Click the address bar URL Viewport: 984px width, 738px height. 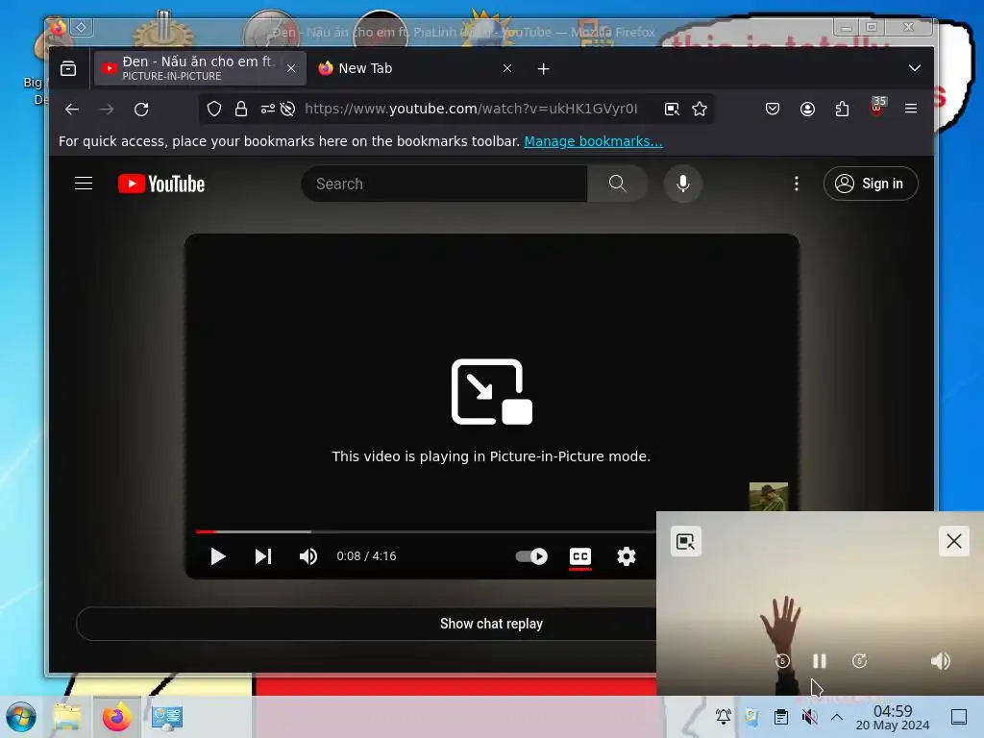[471, 110]
